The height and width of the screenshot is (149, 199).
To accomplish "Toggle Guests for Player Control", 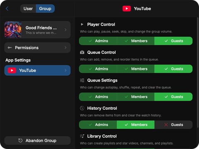I will 173,41.
